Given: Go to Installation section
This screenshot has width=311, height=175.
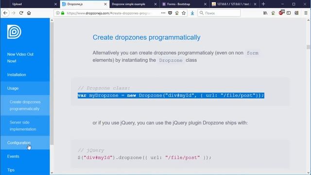Looking at the screenshot, I should (17, 74).
